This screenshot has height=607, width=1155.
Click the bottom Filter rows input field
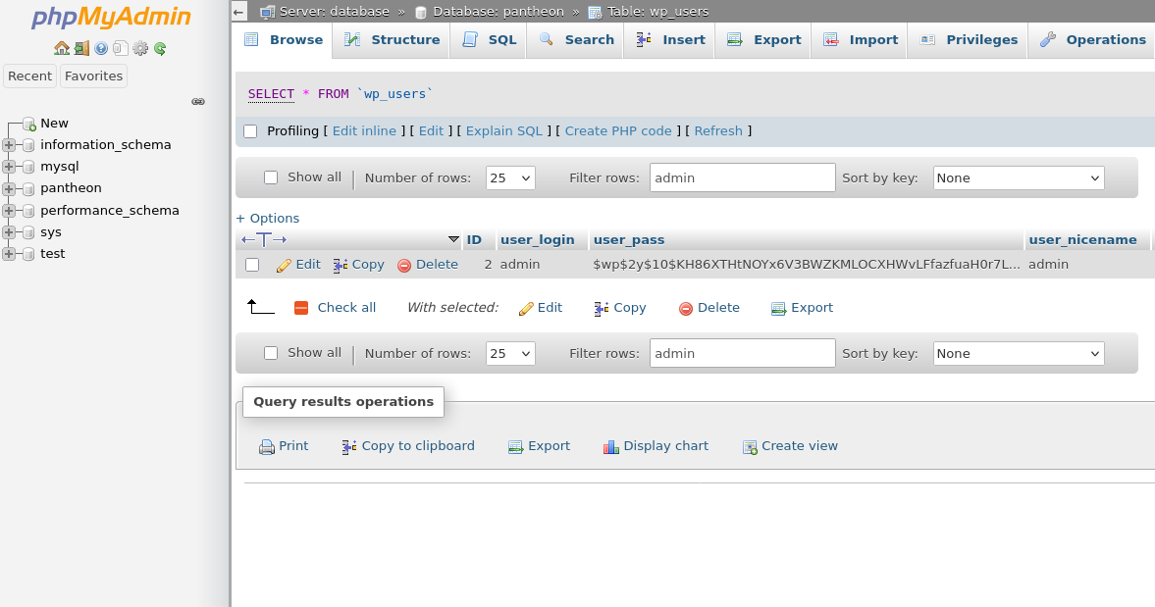(743, 354)
